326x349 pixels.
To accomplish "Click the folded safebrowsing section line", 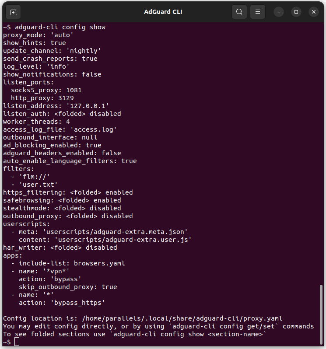I will 62,200.
